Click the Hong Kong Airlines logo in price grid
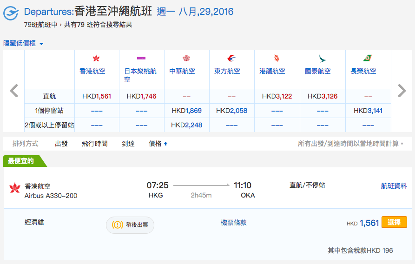Image resolution: width=415 pixels, height=264 pixels. pos(96,58)
